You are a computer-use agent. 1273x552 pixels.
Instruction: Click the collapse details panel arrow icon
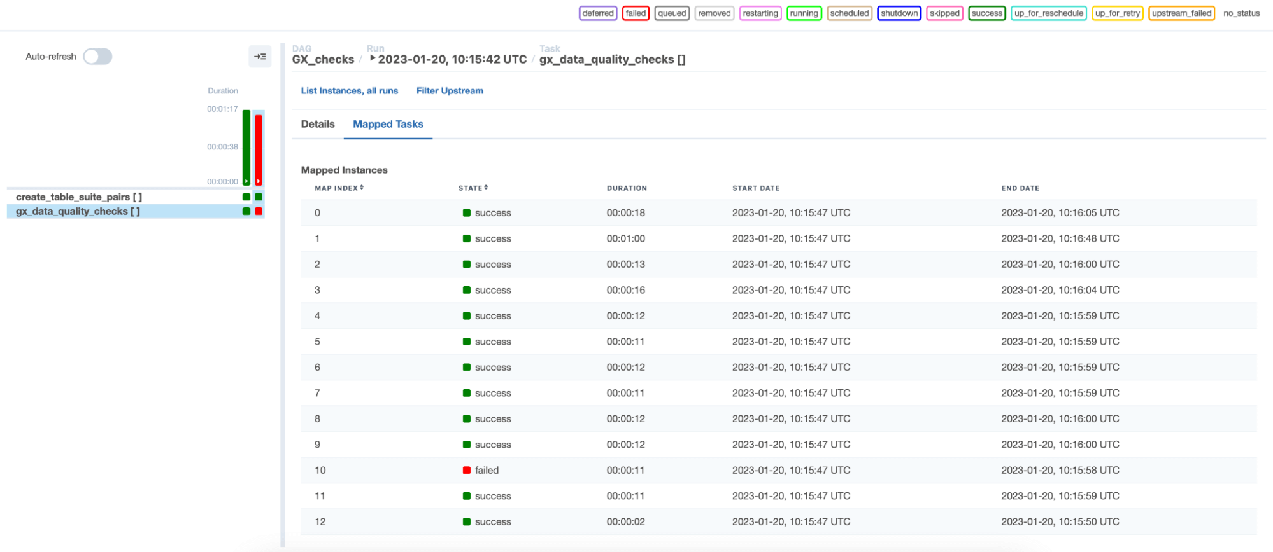pyautogui.click(x=260, y=57)
